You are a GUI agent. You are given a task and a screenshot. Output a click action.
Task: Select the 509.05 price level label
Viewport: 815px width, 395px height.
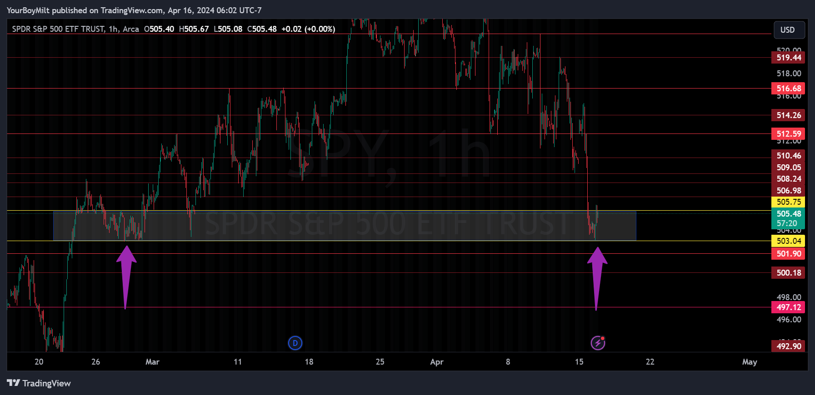788,168
